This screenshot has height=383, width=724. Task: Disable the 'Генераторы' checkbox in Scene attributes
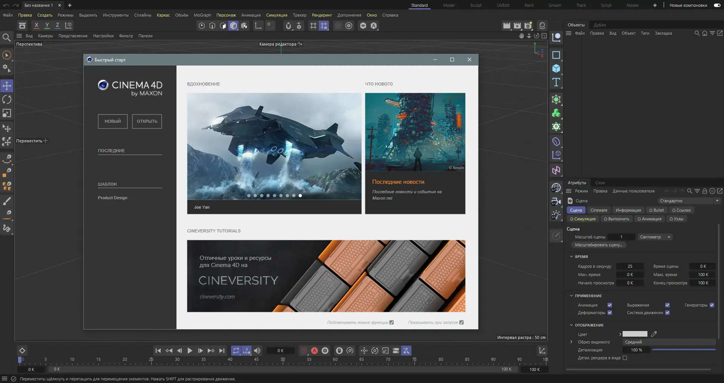pos(712,305)
